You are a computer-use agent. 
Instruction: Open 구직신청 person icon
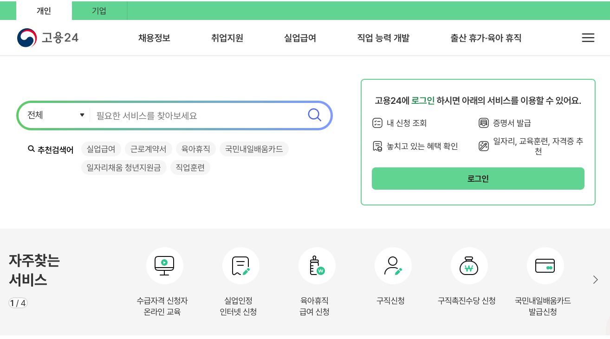click(393, 266)
